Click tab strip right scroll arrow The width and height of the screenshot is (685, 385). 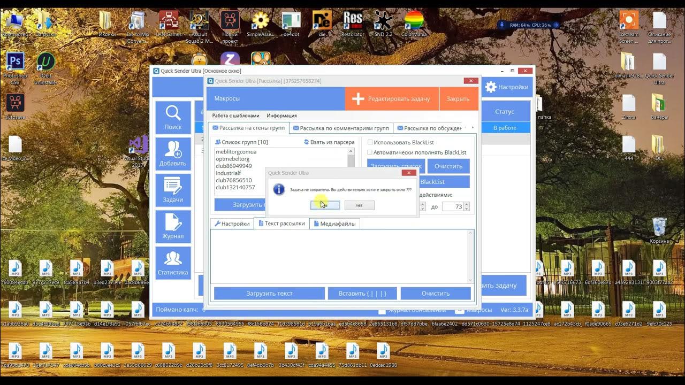(x=473, y=128)
